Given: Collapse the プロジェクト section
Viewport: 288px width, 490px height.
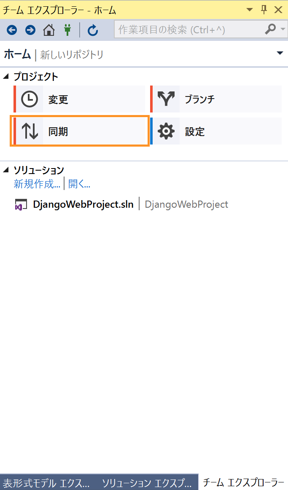Looking at the screenshot, I should coord(6,76).
